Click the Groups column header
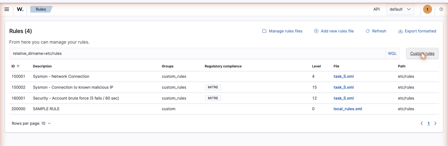This screenshot has height=146, width=448. (x=168, y=66)
